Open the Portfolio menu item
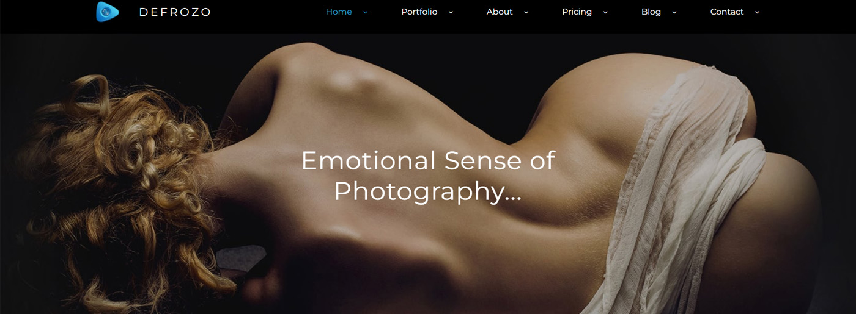The width and height of the screenshot is (856, 314). 419,12
